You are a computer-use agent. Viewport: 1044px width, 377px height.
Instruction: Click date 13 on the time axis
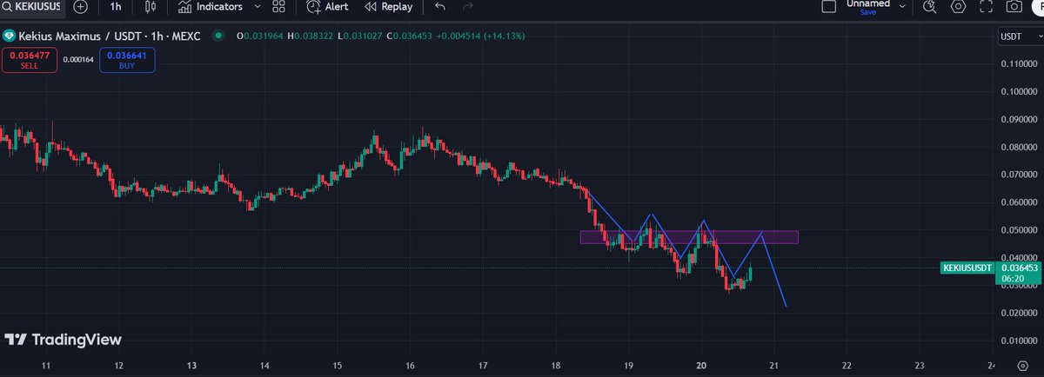(x=191, y=365)
